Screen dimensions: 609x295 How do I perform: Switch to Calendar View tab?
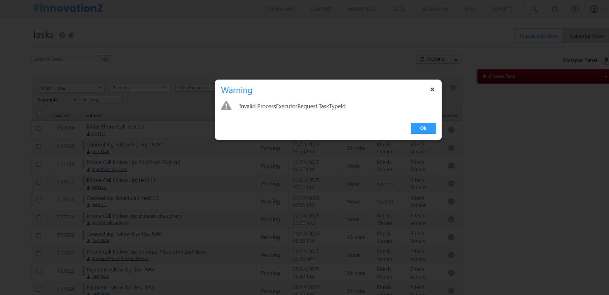586,36
